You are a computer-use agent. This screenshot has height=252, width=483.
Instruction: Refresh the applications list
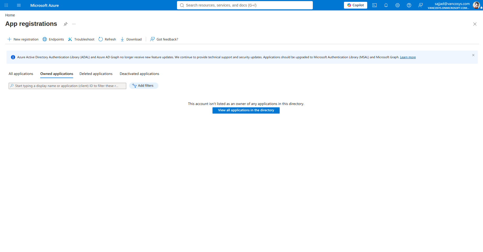(x=107, y=39)
